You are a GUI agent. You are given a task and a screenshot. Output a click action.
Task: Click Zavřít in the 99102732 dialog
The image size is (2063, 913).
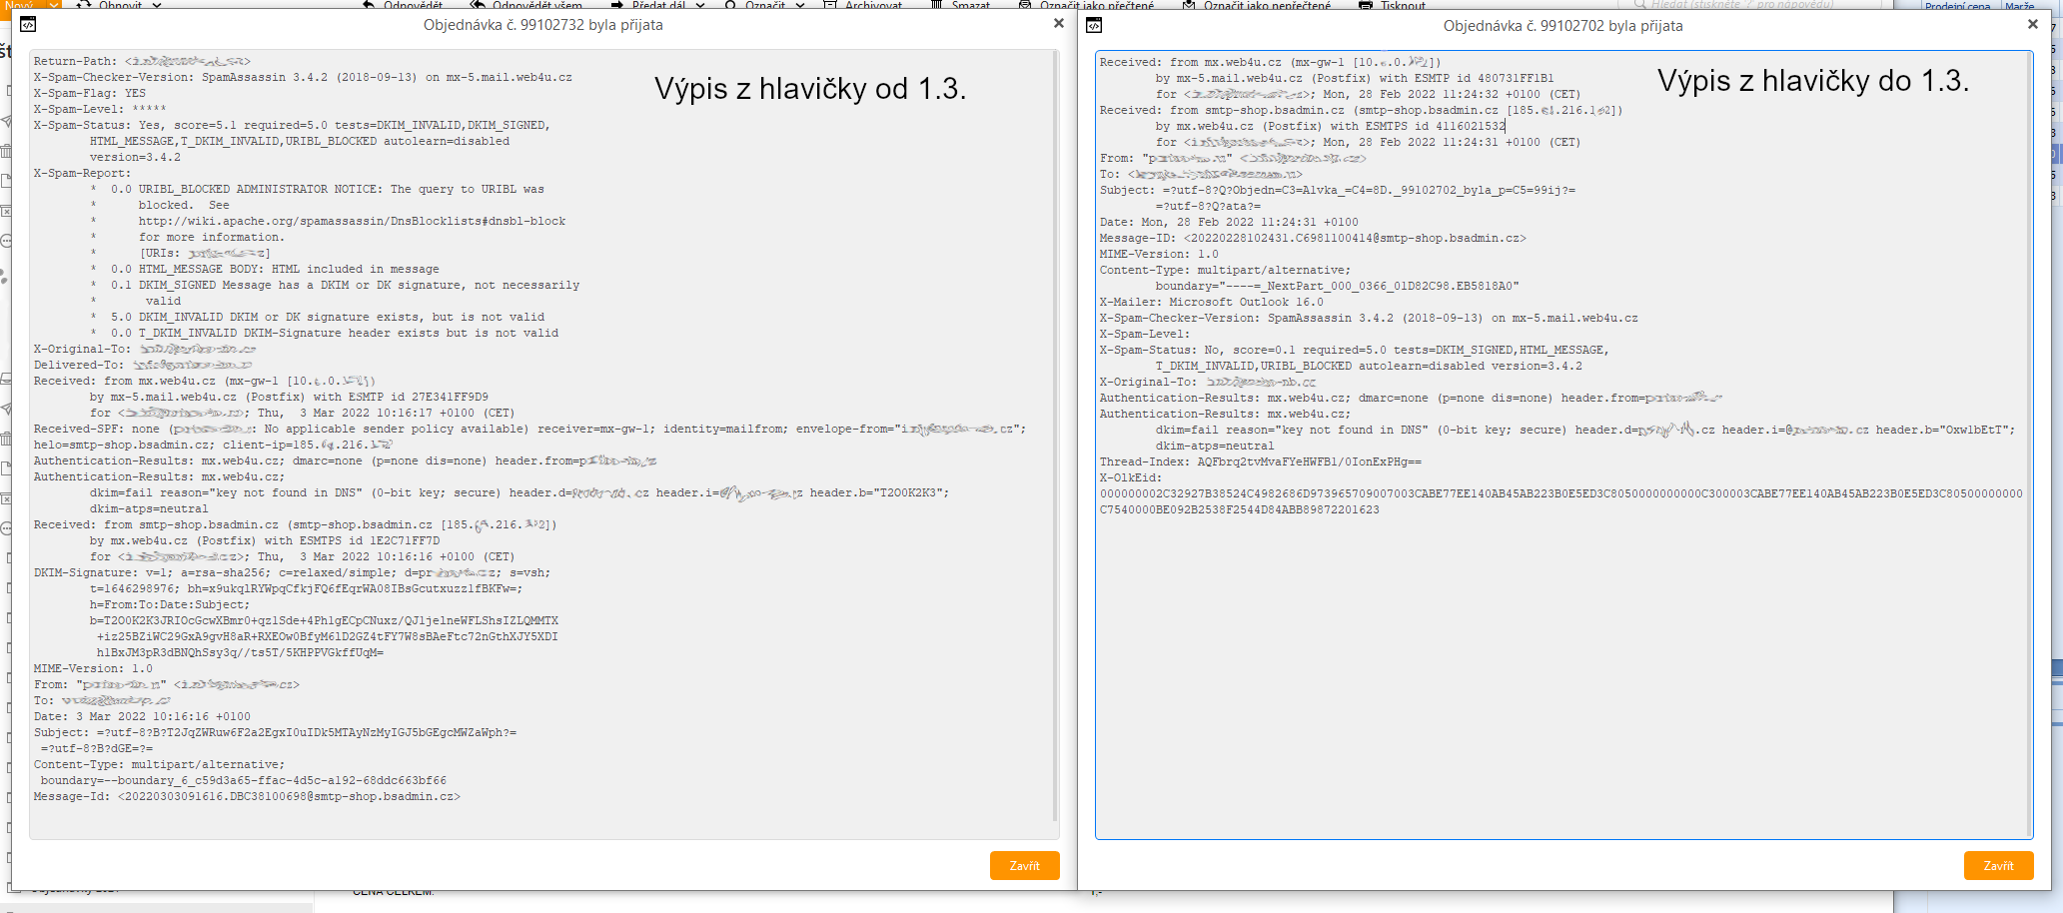pos(1024,866)
